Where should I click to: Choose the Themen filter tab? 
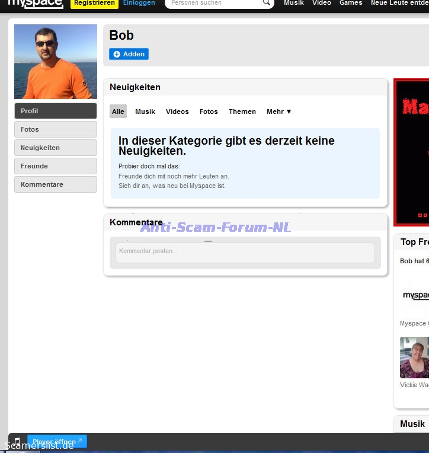242,111
